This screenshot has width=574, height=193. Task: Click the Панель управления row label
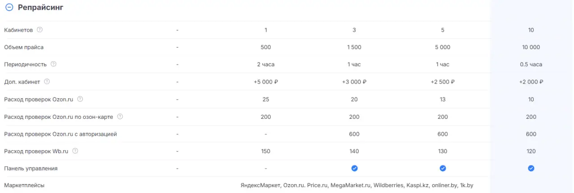pyautogui.click(x=30, y=168)
